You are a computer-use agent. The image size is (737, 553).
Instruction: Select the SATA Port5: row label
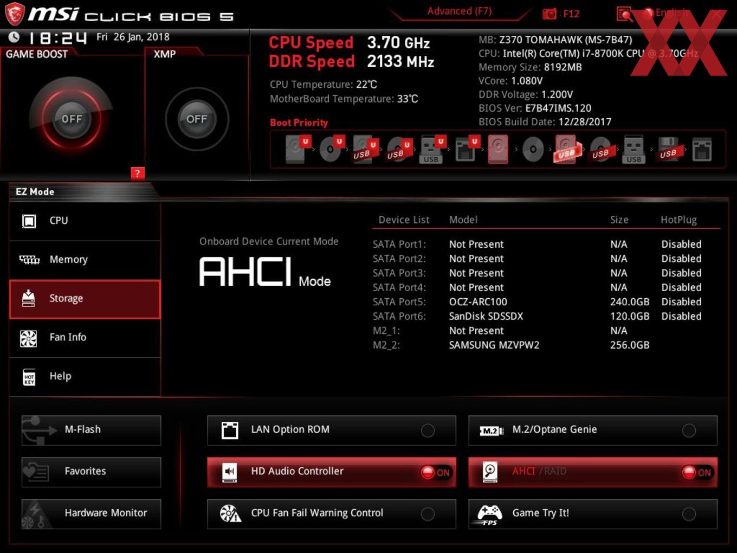[x=399, y=302]
